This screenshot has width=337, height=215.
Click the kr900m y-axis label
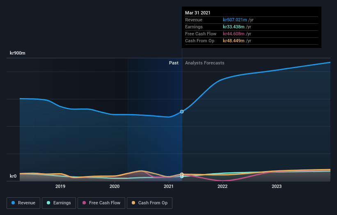pos(18,53)
